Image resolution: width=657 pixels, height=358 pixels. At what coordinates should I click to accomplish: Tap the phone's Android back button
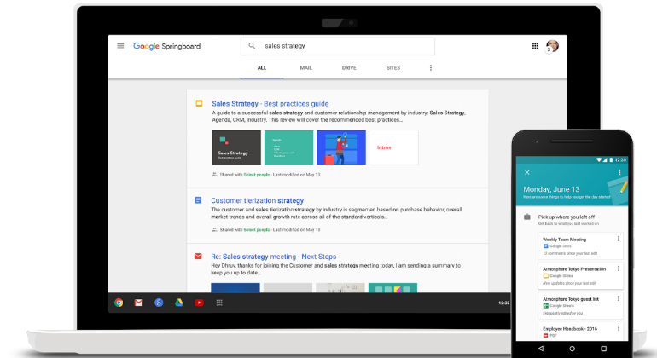pyautogui.click(x=541, y=349)
